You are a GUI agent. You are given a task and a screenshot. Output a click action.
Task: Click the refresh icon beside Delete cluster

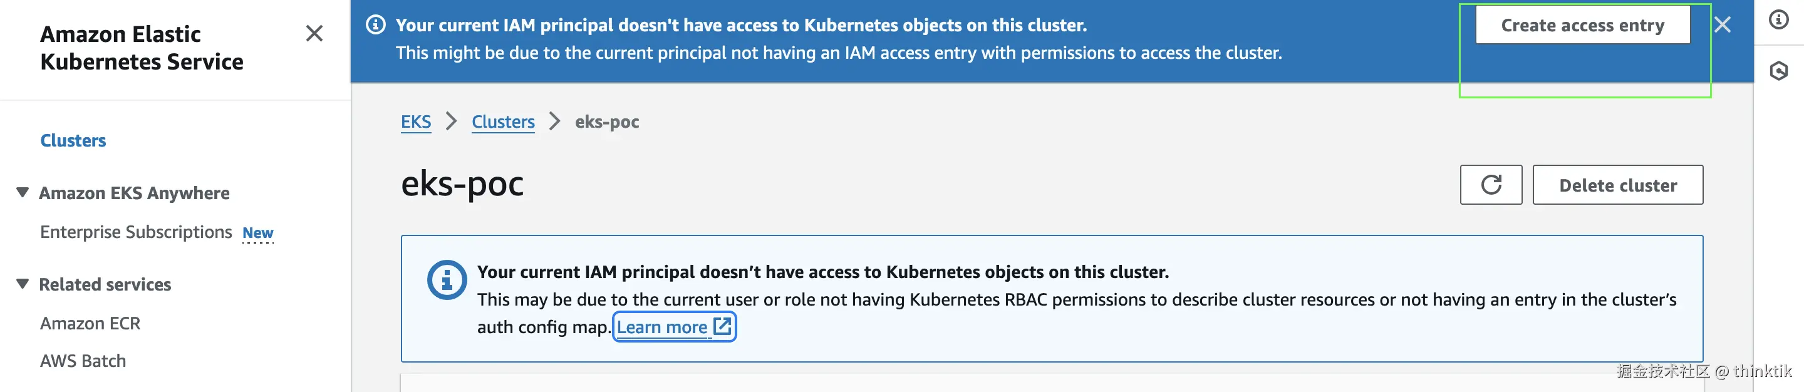[x=1490, y=185]
